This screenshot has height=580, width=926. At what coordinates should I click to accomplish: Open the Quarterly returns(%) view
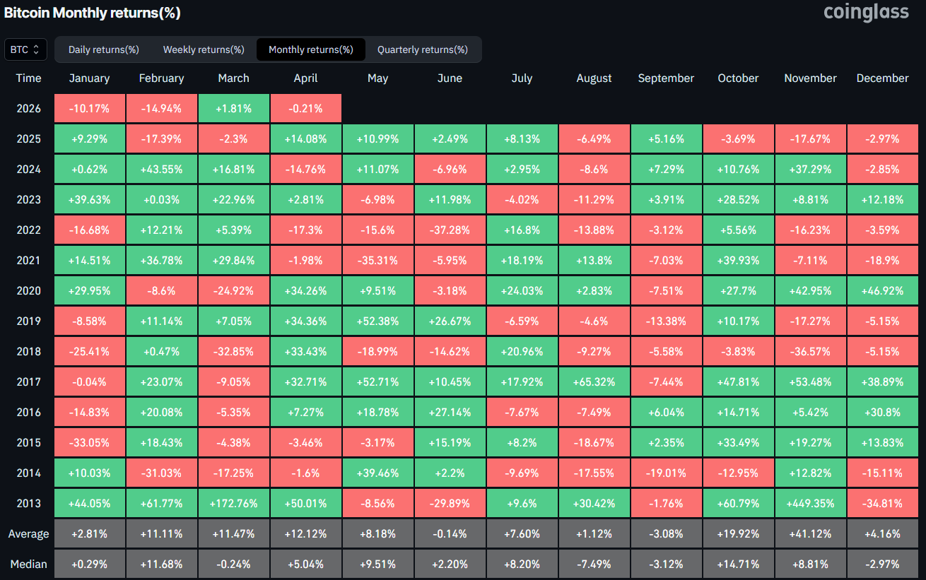pyautogui.click(x=423, y=49)
